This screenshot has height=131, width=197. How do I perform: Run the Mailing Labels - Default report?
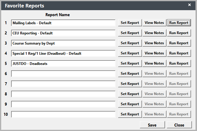pyautogui.click(x=178, y=23)
